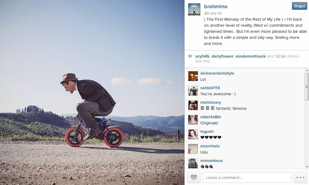Open aledemontisale's profile link
Image resolution: width=309 pixels, height=185 pixels.
point(251,56)
